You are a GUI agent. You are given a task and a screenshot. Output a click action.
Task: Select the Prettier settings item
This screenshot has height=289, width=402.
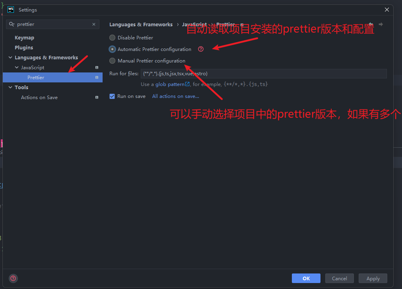click(x=52, y=78)
